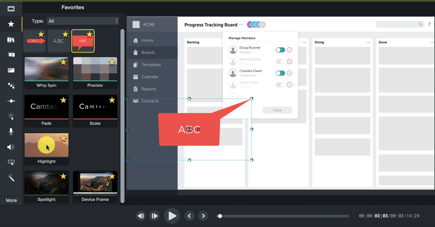
Task: Remove Steve McGinty with minus icon
Action: pyautogui.click(x=289, y=62)
